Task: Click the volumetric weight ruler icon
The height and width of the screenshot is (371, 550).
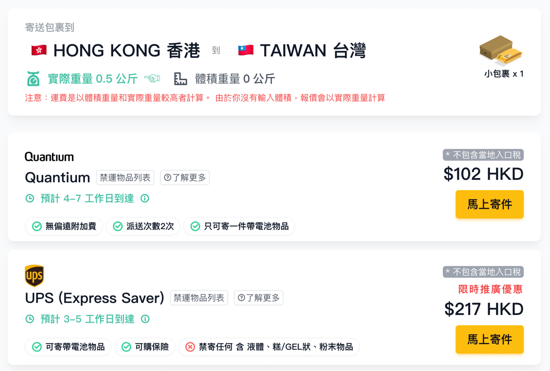Action: tap(181, 79)
